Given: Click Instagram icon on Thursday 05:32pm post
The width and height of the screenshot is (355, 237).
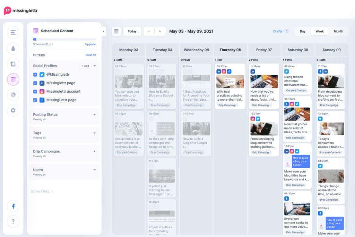Looking at the screenshot, I should coord(224,71).
